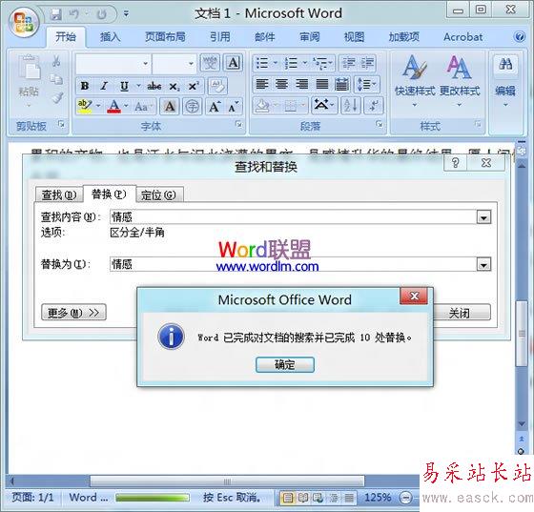Toggle superscript formatting
This screenshot has height=512, width=534.
[194, 86]
